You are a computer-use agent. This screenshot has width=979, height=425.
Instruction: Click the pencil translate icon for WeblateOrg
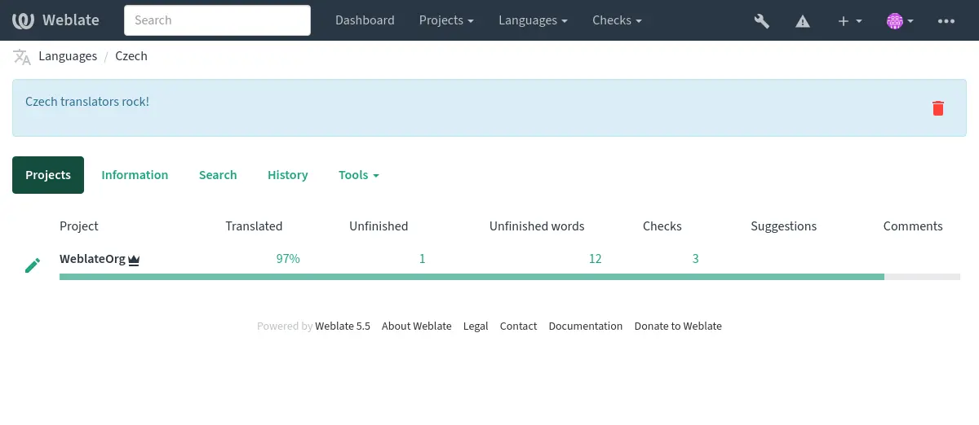(x=33, y=265)
